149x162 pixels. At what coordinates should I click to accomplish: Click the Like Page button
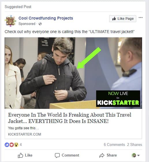123,19
